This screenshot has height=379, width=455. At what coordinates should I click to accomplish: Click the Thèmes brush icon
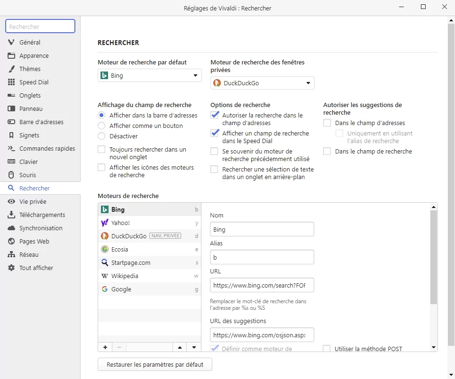(11, 69)
